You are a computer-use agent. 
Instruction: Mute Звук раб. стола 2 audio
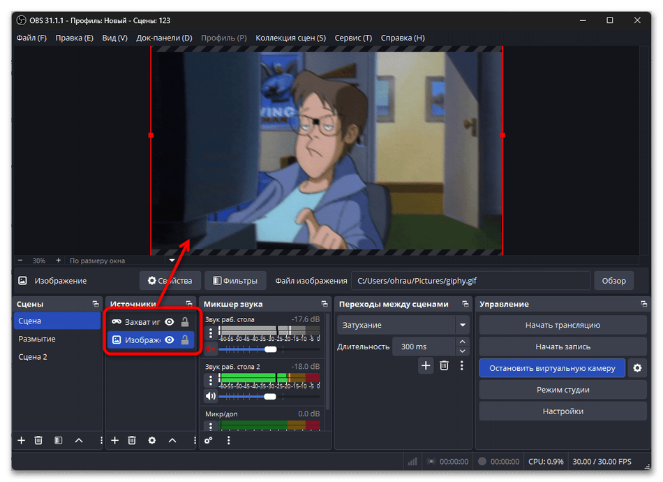tap(210, 397)
